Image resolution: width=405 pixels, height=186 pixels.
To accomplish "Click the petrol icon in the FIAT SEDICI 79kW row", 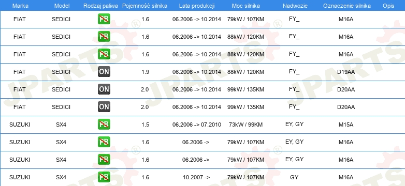I will [x=104, y=19].
